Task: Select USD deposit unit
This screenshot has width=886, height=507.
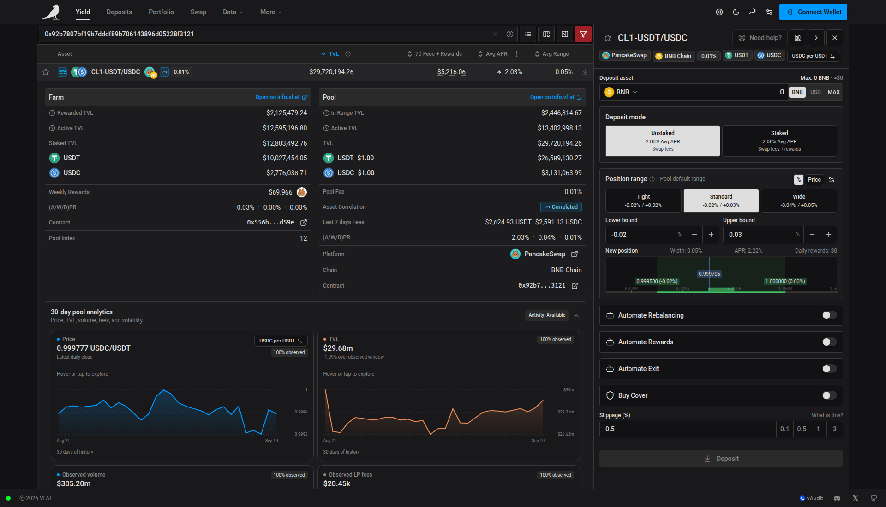Action: click(x=815, y=92)
